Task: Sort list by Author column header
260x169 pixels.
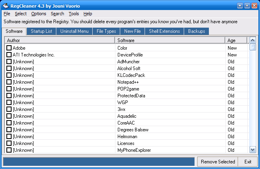Action: (60, 40)
